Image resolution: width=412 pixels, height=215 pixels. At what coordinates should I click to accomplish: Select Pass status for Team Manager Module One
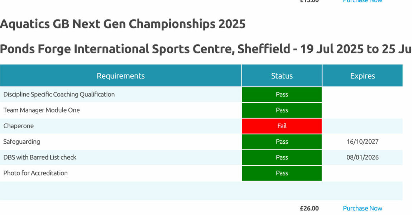(x=282, y=110)
